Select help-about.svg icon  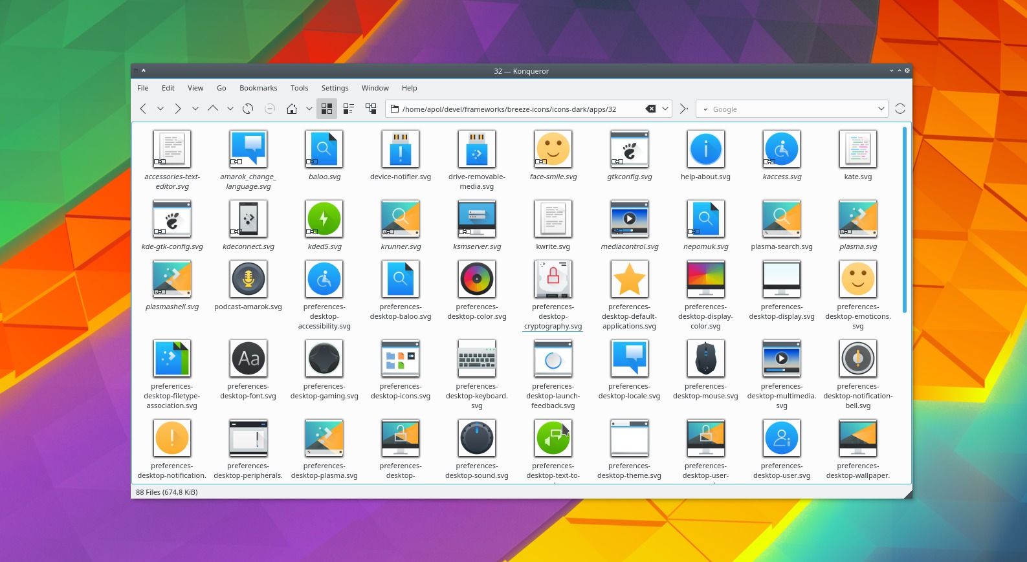coord(705,148)
